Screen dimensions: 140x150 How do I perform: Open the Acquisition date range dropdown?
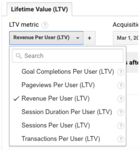pos(126,38)
